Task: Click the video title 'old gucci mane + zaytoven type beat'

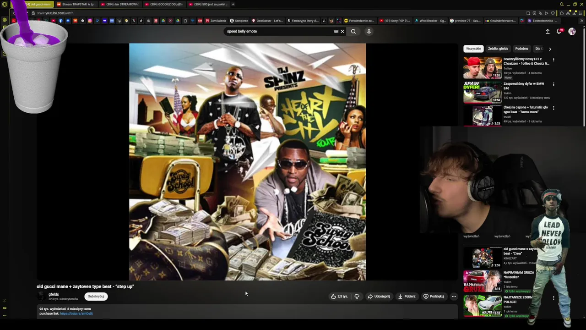Action: pyautogui.click(x=85, y=286)
